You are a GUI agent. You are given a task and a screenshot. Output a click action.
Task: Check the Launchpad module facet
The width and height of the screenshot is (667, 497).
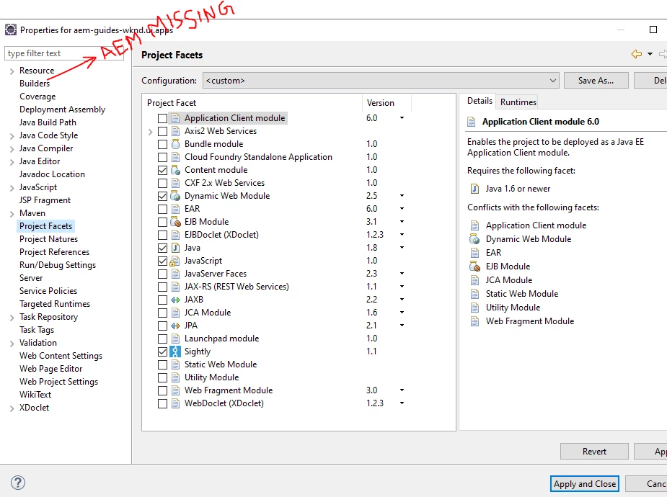(162, 339)
